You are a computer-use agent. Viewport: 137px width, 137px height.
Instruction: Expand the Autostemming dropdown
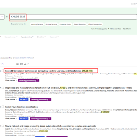click(27, 37)
